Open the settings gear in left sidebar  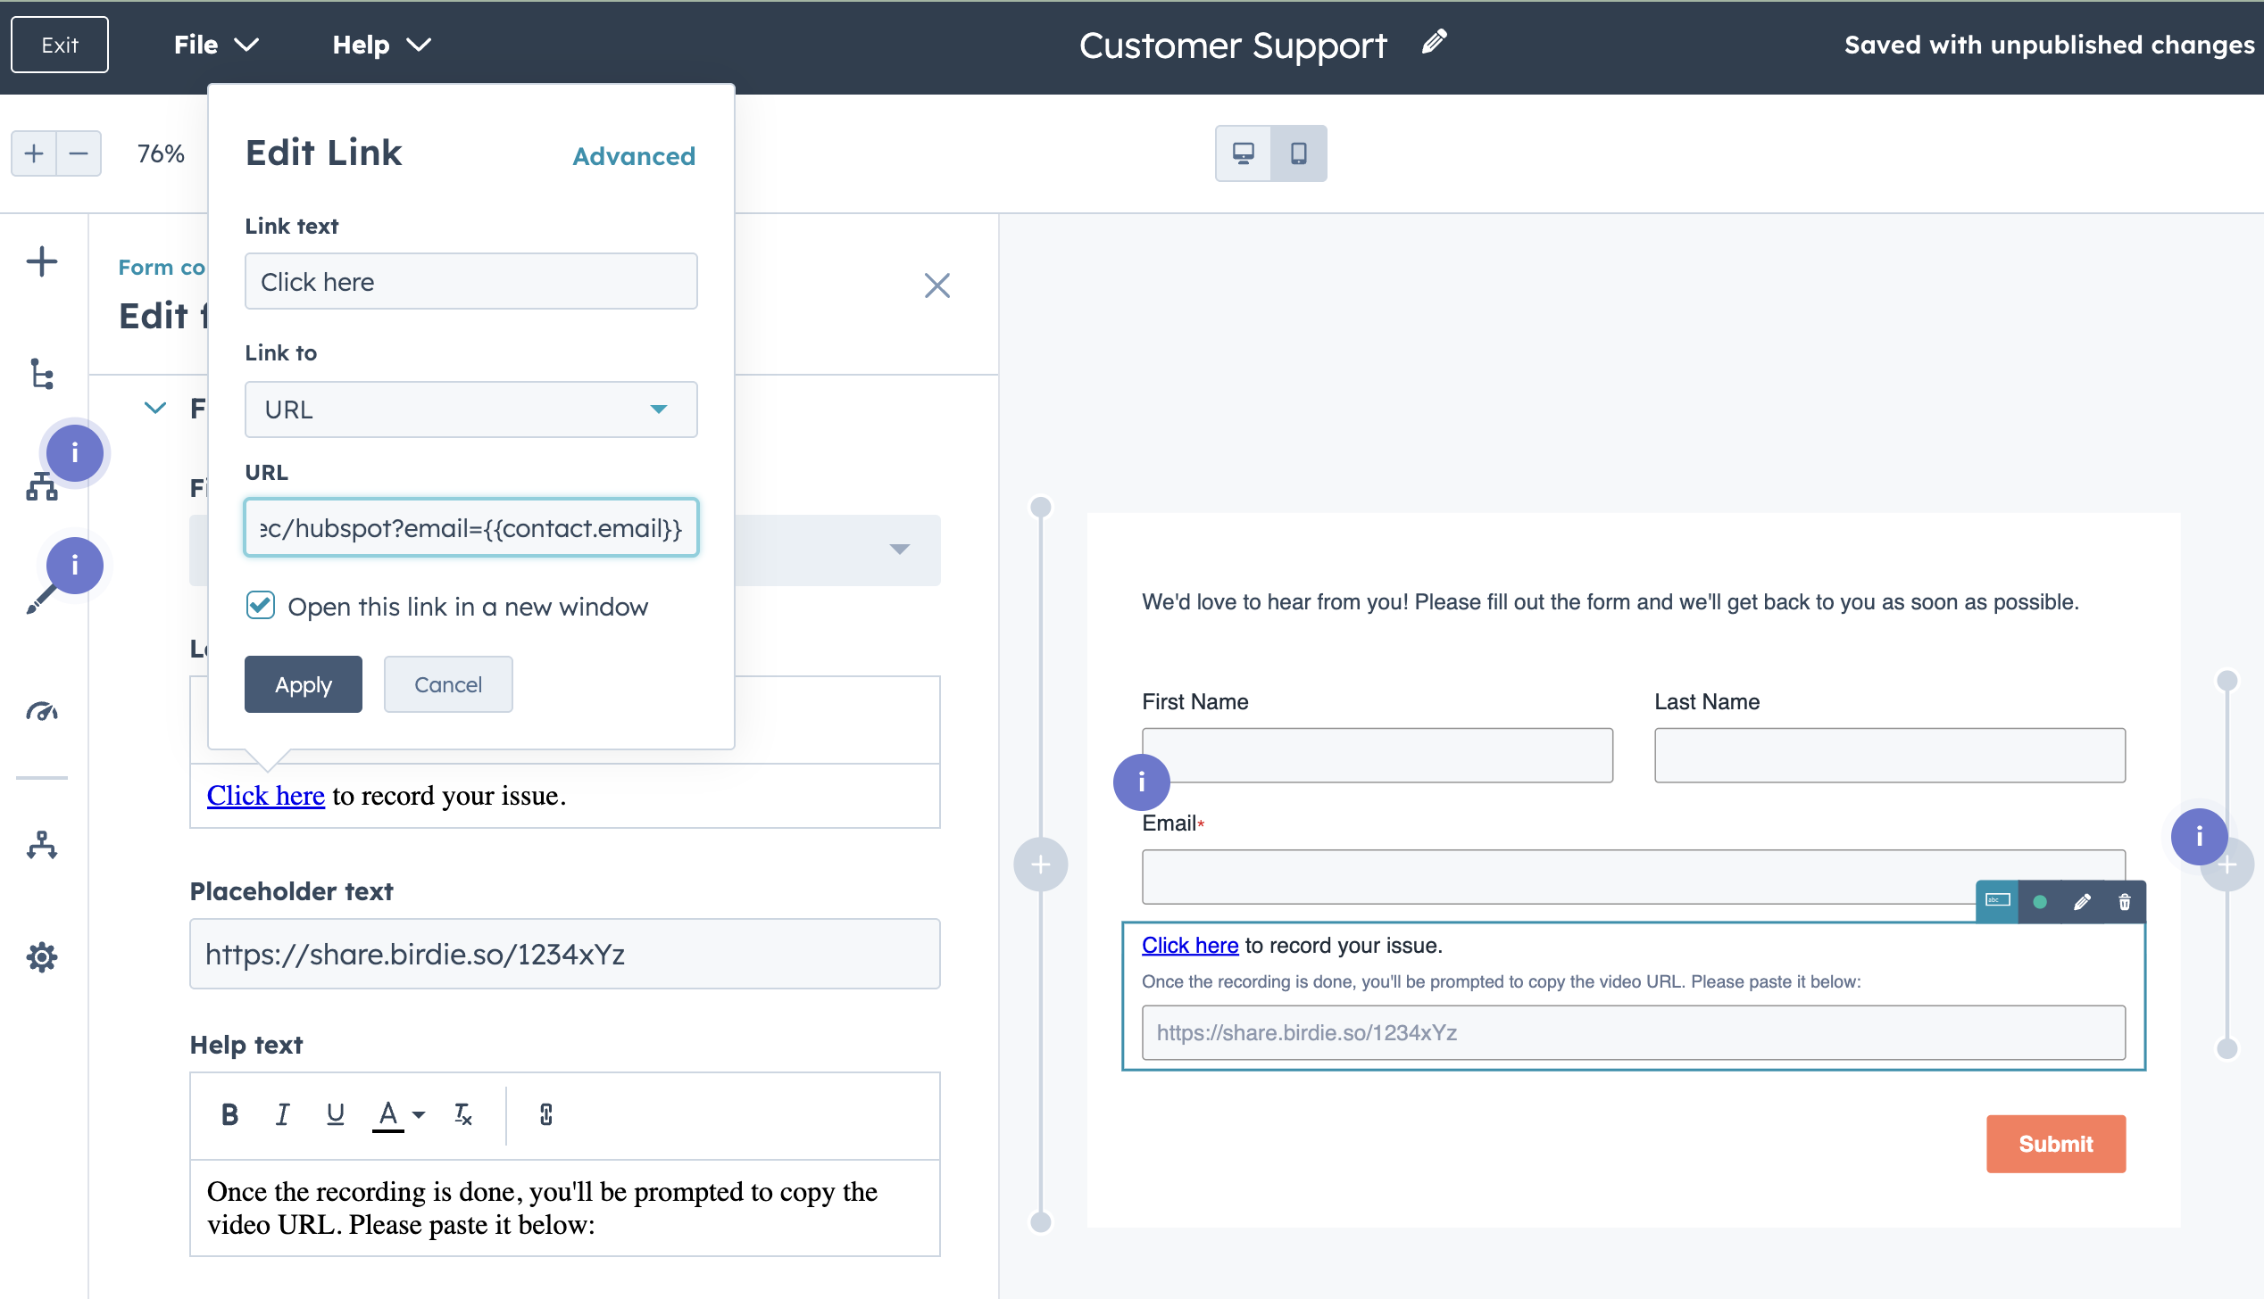click(41, 957)
